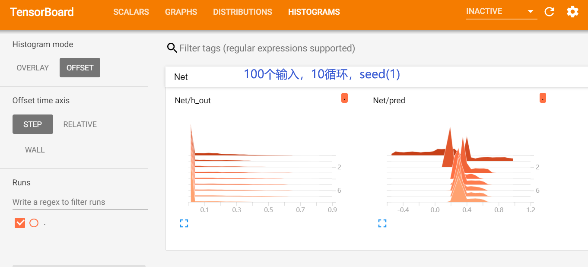Open the INACTIVE dropdown menu
588x267 pixels.
[501, 11]
